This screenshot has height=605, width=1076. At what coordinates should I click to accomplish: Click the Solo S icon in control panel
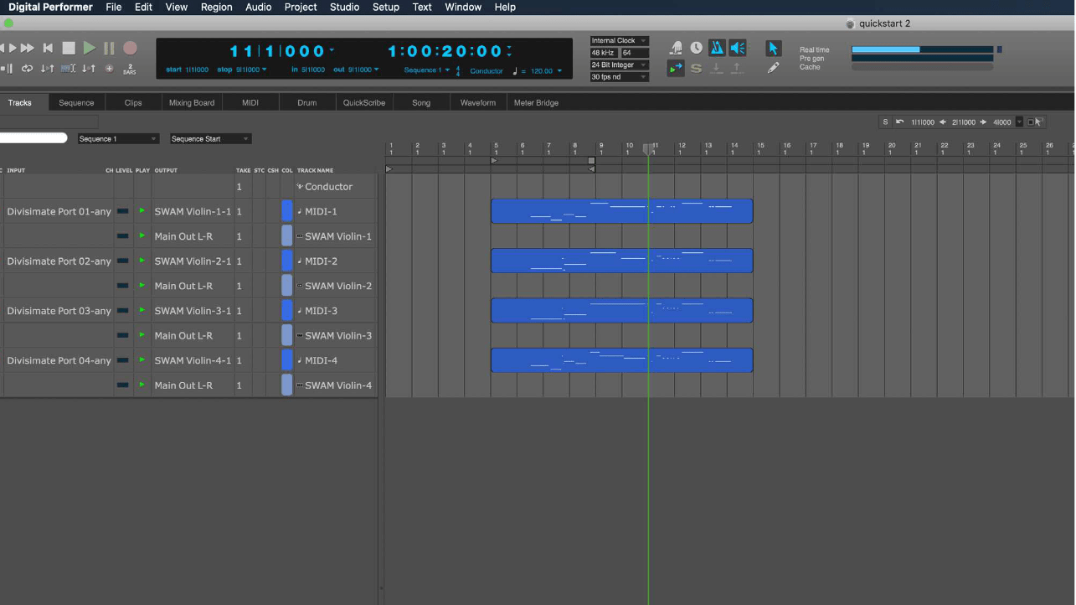pyautogui.click(x=697, y=69)
